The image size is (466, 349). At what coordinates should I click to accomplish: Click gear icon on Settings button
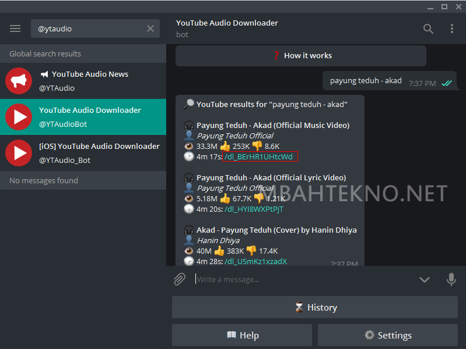[369, 335]
